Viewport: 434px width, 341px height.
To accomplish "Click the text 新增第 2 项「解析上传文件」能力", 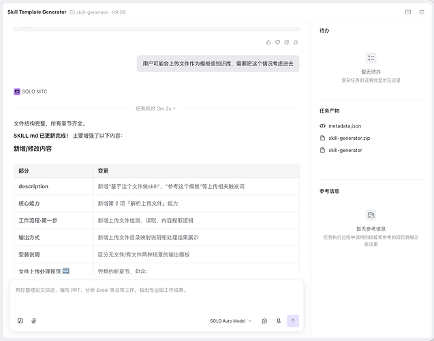I will (x=138, y=203).
